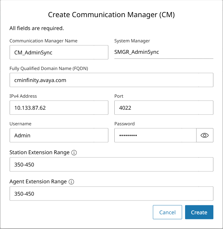Edit the Agent Extension Range field
This screenshot has height=229, width=223.
click(x=111, y=194)
